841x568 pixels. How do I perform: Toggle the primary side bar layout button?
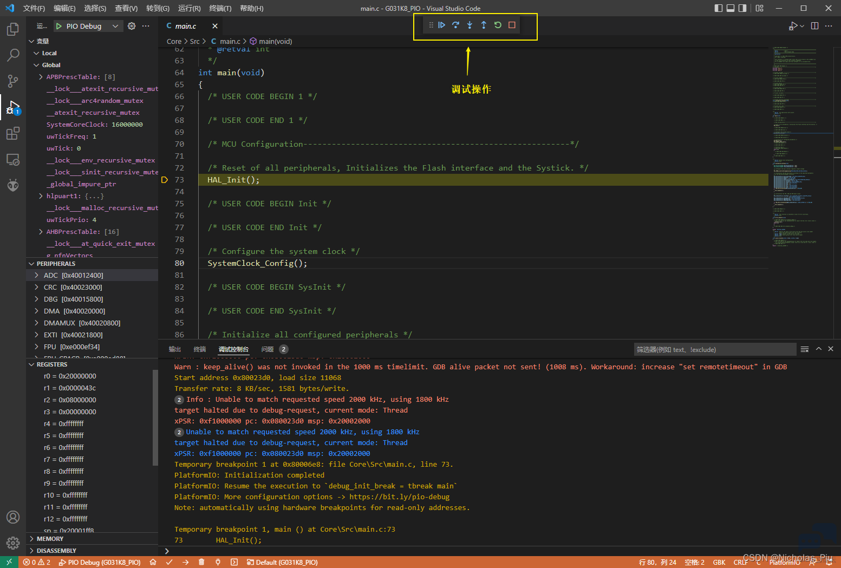click(x=719, y=8)
